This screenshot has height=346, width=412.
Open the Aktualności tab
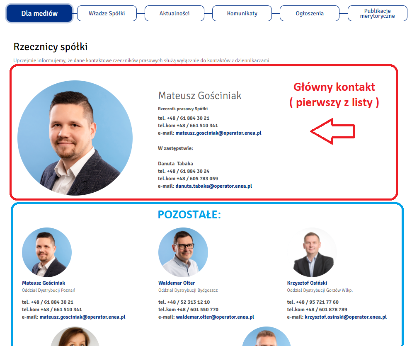174,13
